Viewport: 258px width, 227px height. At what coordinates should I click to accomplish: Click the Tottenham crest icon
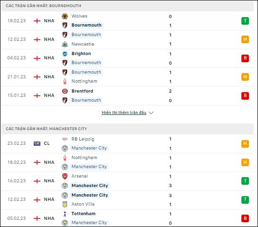point(65,214)
